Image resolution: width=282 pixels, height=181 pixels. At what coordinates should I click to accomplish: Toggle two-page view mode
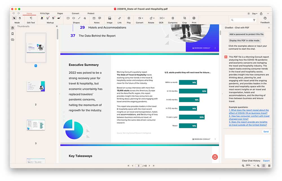[x=269, y=166]
